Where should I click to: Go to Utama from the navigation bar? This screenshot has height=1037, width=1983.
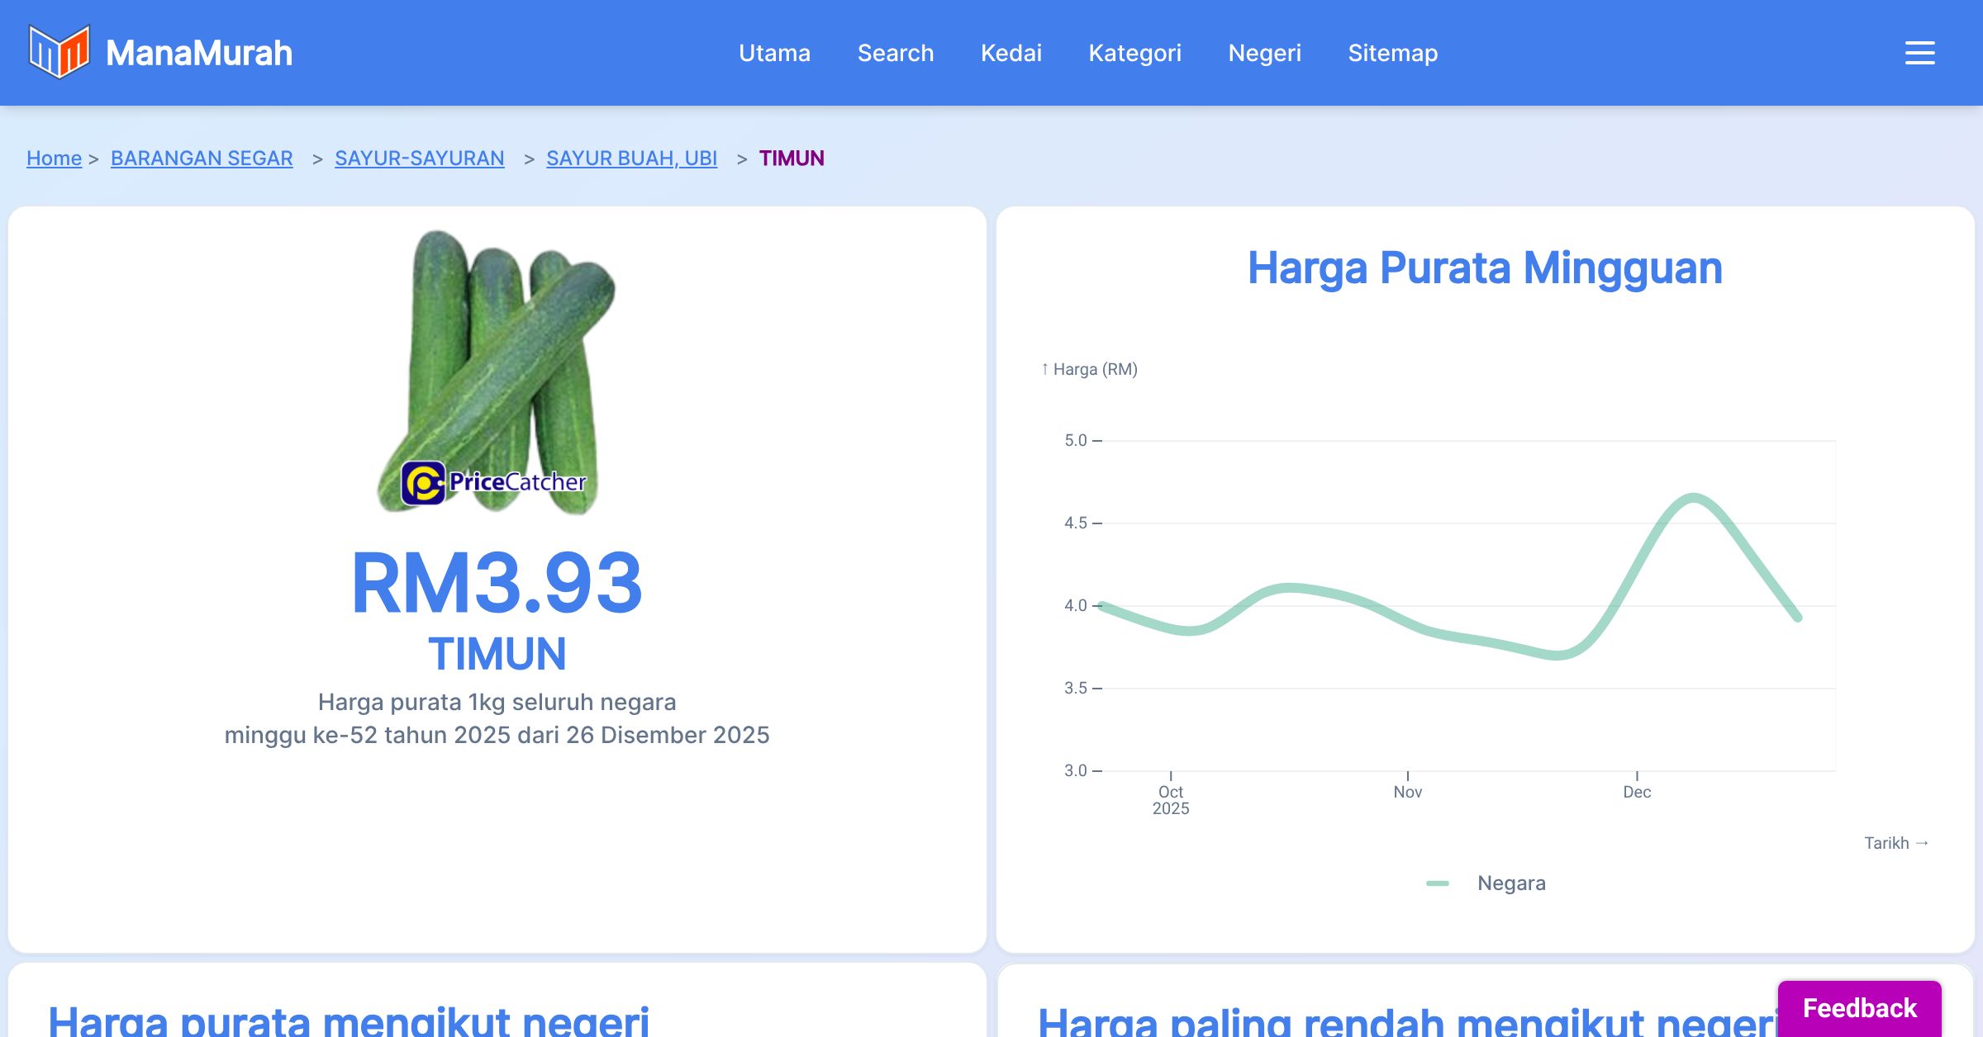pos(774,53)
